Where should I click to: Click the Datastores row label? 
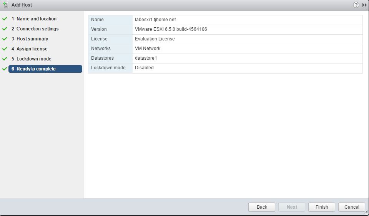[x=102, y=58]
